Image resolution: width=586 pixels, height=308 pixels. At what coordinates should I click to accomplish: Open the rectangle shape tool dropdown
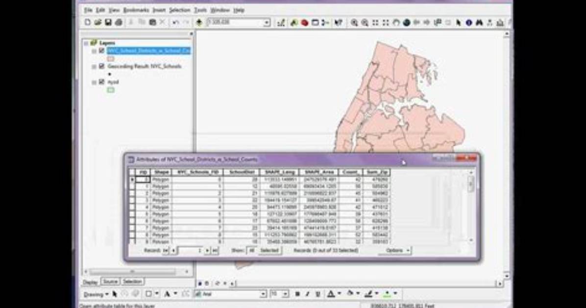(157, 294)
